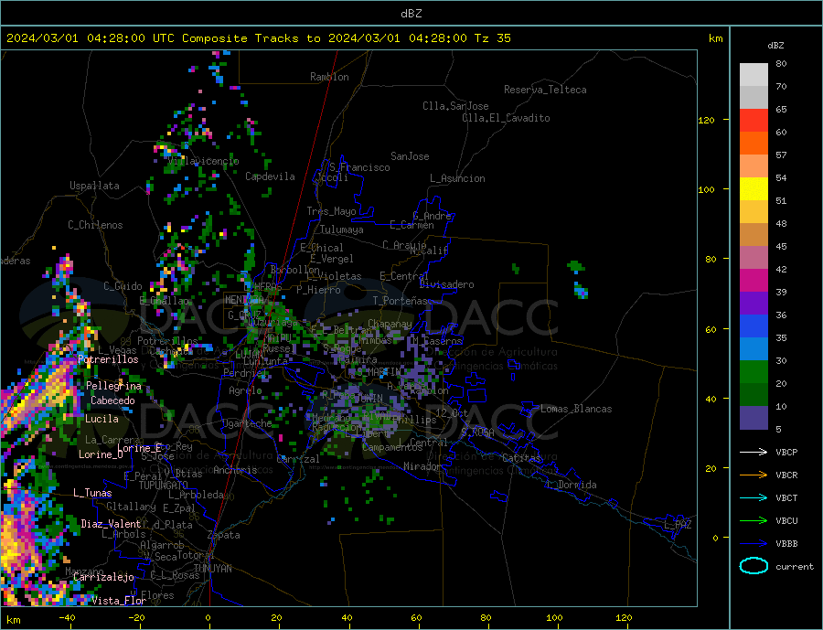
Task: Click the 'L_Dormida' map label
Action: point(572,485)
